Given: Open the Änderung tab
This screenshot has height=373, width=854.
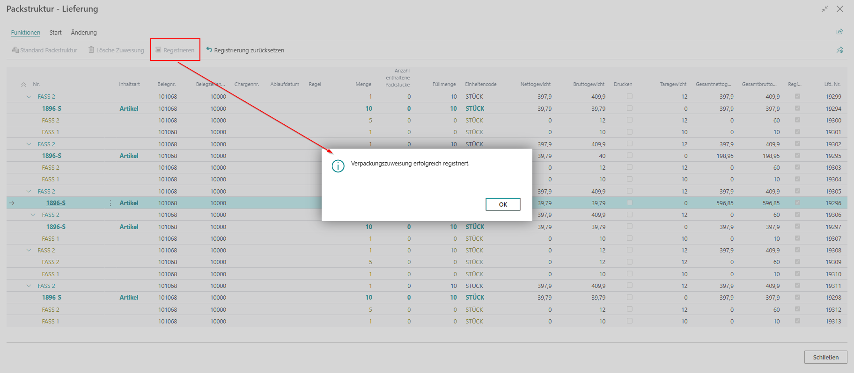Looking at the screenshot, I should point(84,32).
